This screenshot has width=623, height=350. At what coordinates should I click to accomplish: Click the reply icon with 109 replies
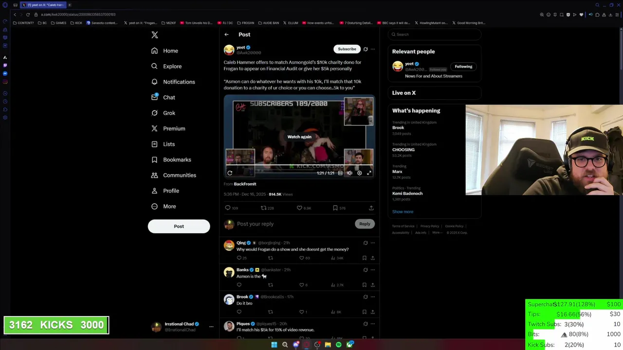coord(227,208)
